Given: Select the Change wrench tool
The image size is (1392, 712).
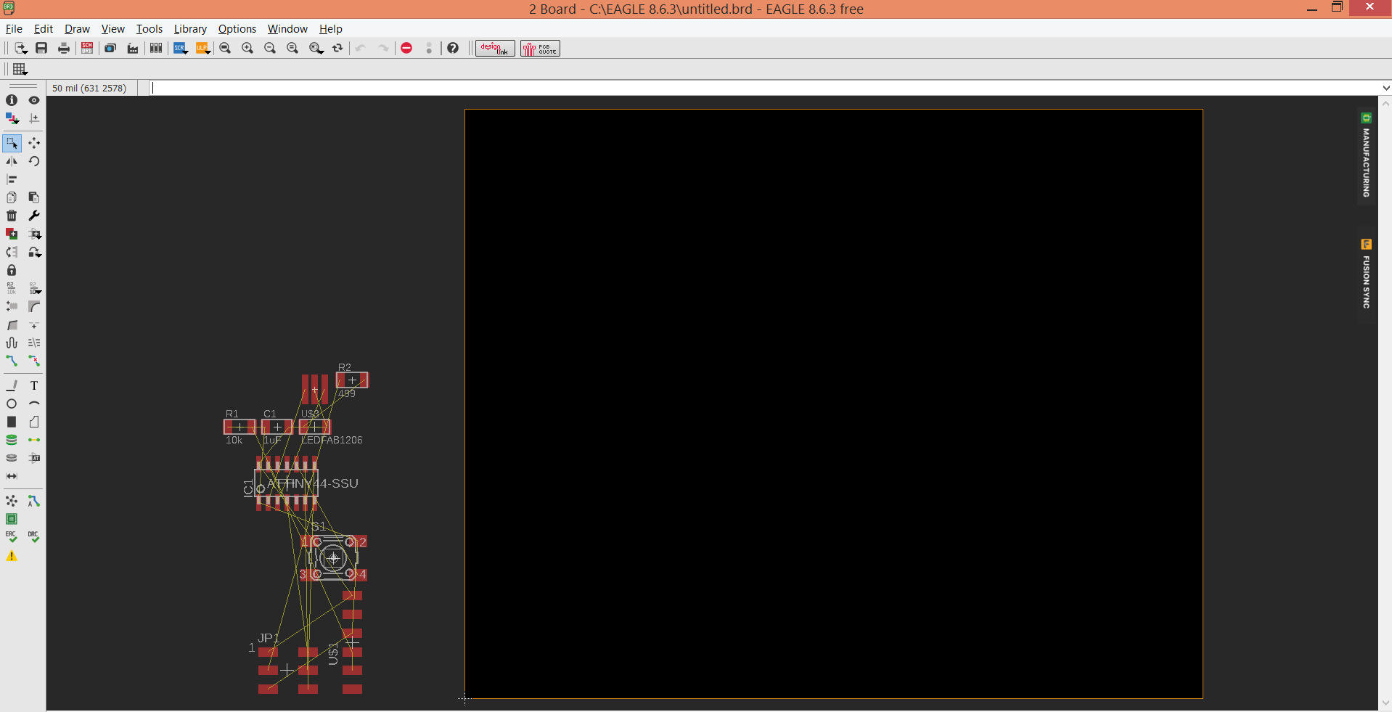Looking at the screenshot, I should click(34, 216).
